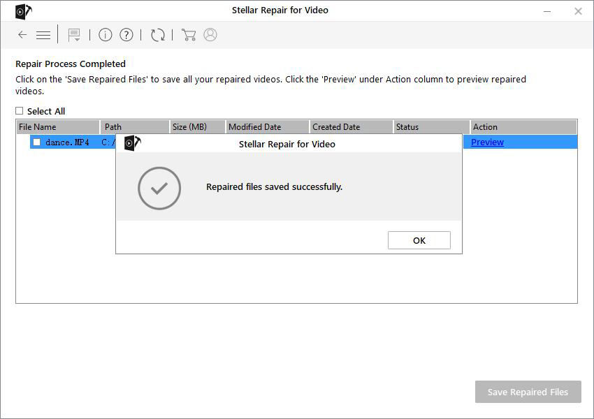Click Preview link for dance.MP4

(487, 142)
